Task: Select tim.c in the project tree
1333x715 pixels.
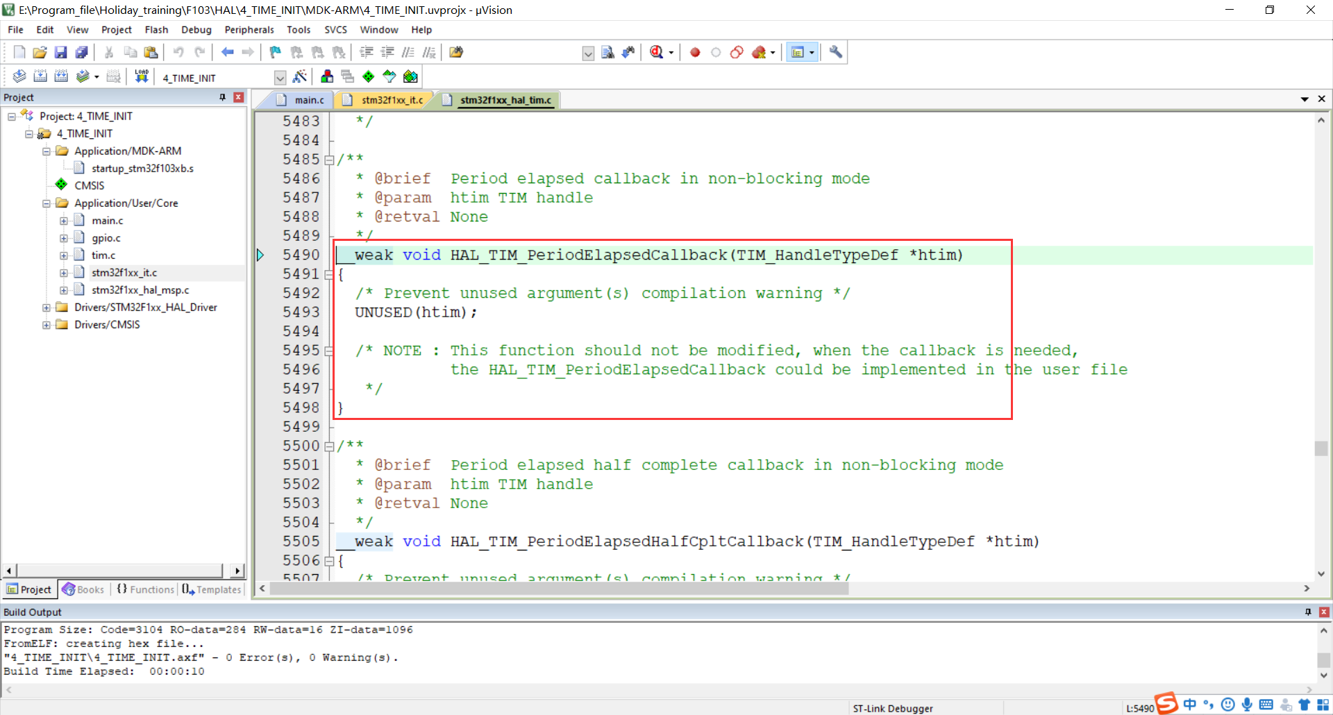Action: tap(103, 255)
